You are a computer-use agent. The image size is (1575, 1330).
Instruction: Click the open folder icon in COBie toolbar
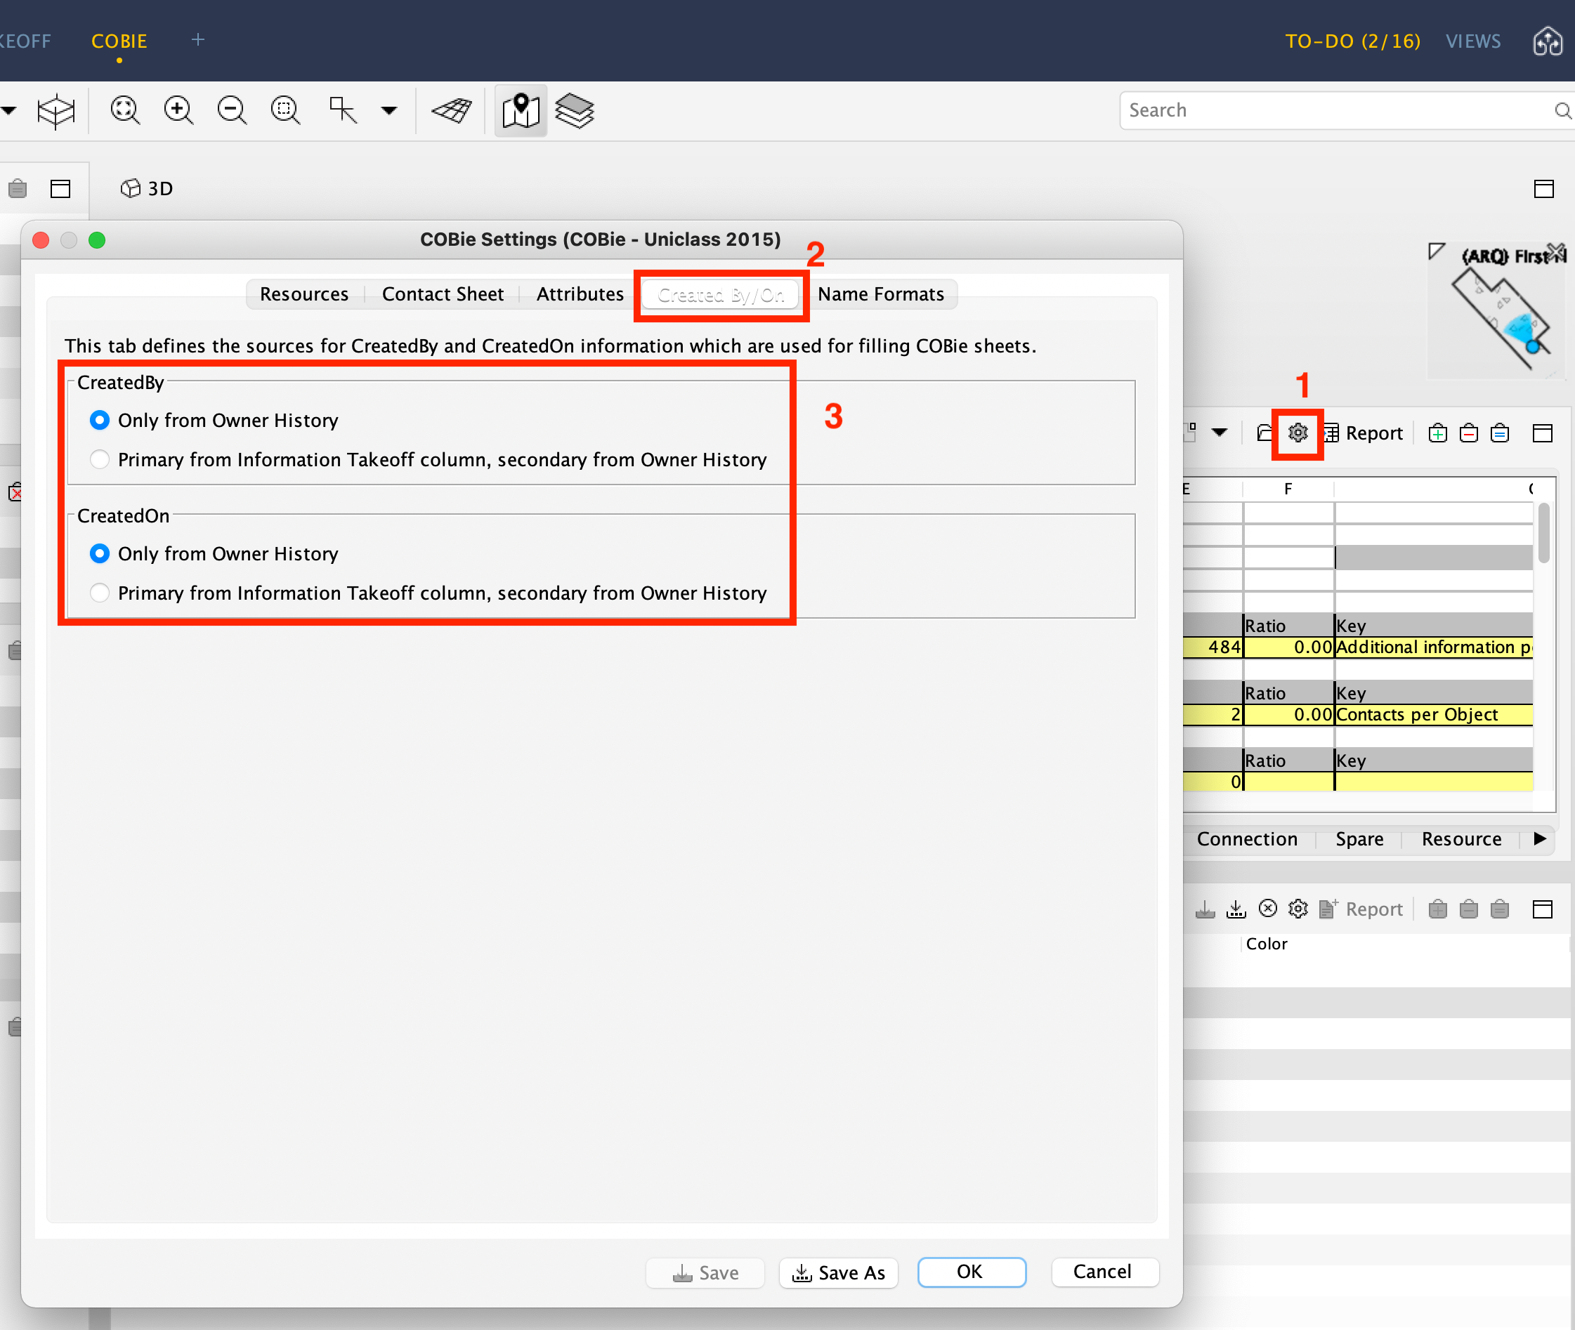(x=1265, y=433)
